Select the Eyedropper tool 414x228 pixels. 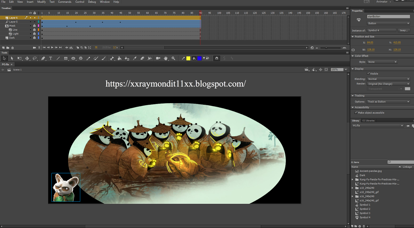coord(135,58)
